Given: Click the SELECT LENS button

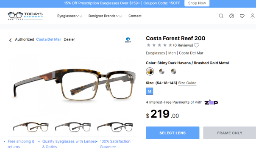Looking at the screenshot, I should pyautogui.click(x=173, y=133).
